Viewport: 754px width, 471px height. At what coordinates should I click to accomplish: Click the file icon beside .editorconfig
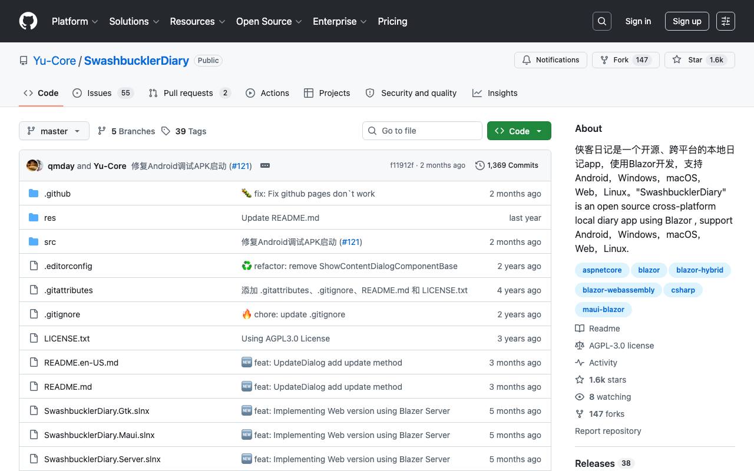[x=34, y=266]
